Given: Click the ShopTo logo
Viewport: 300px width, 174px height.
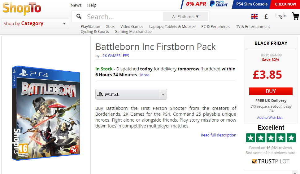Looking at the screenshot, I should coord(22,8).
